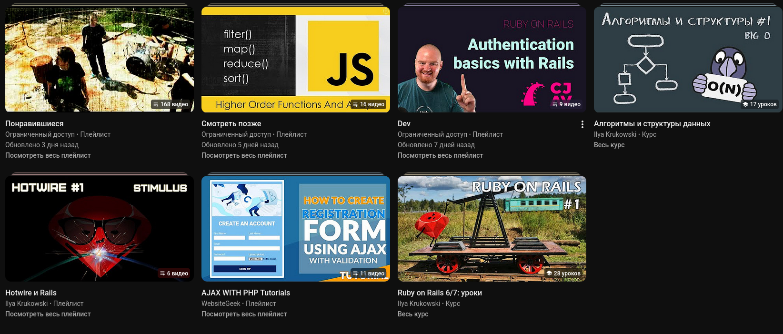Click the 9 видео badge on Dev thumbnail

[566, 104]
